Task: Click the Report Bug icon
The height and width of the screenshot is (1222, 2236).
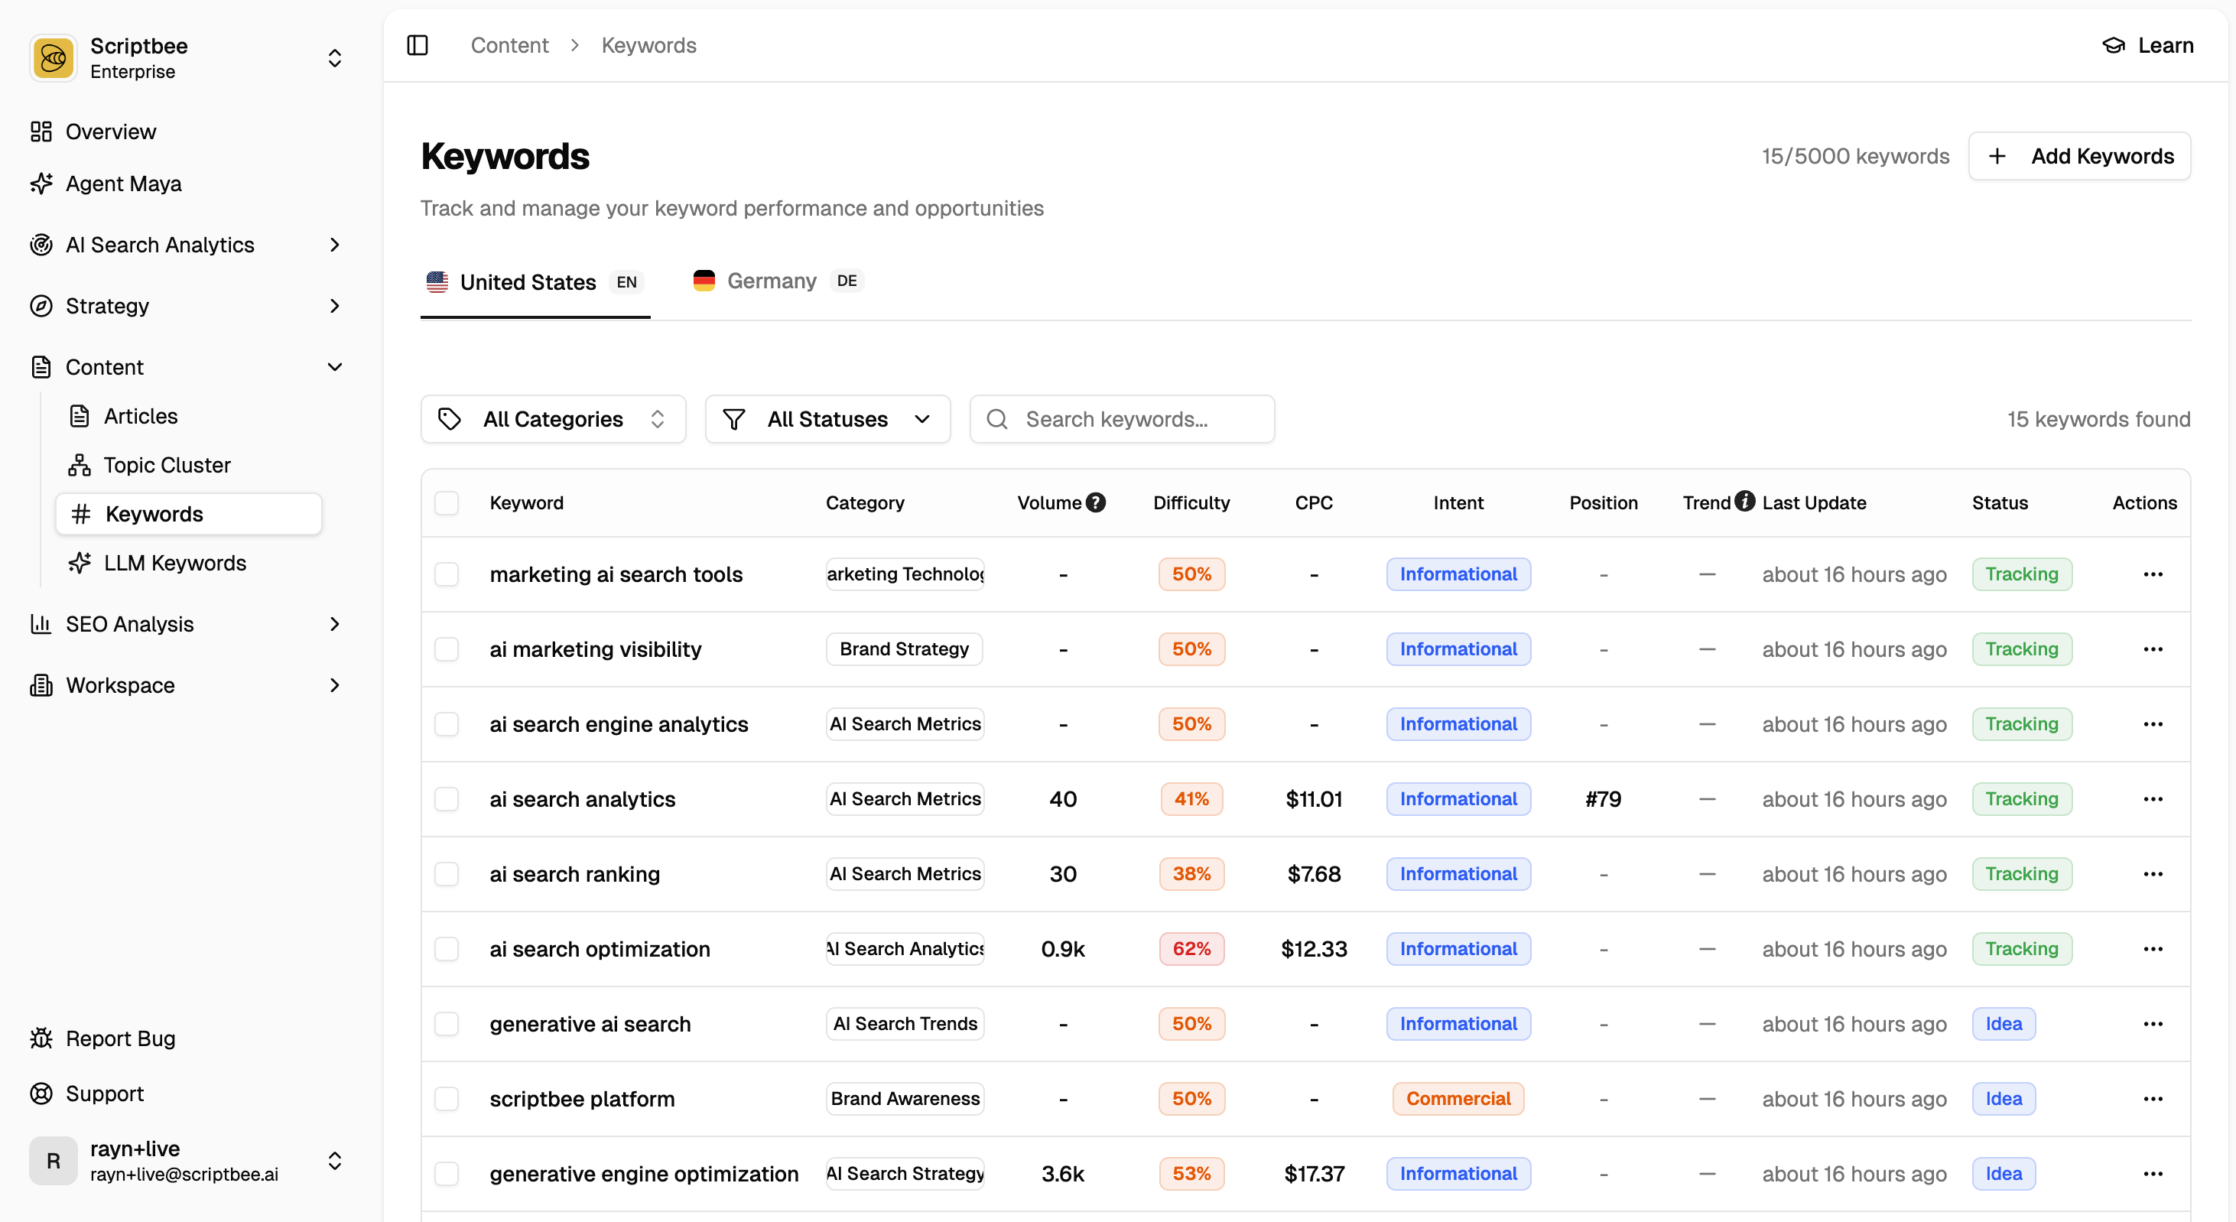Action: [41, 1039]
